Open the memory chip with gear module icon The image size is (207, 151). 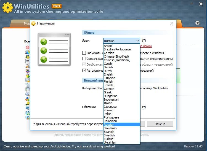tap(27, 104)
